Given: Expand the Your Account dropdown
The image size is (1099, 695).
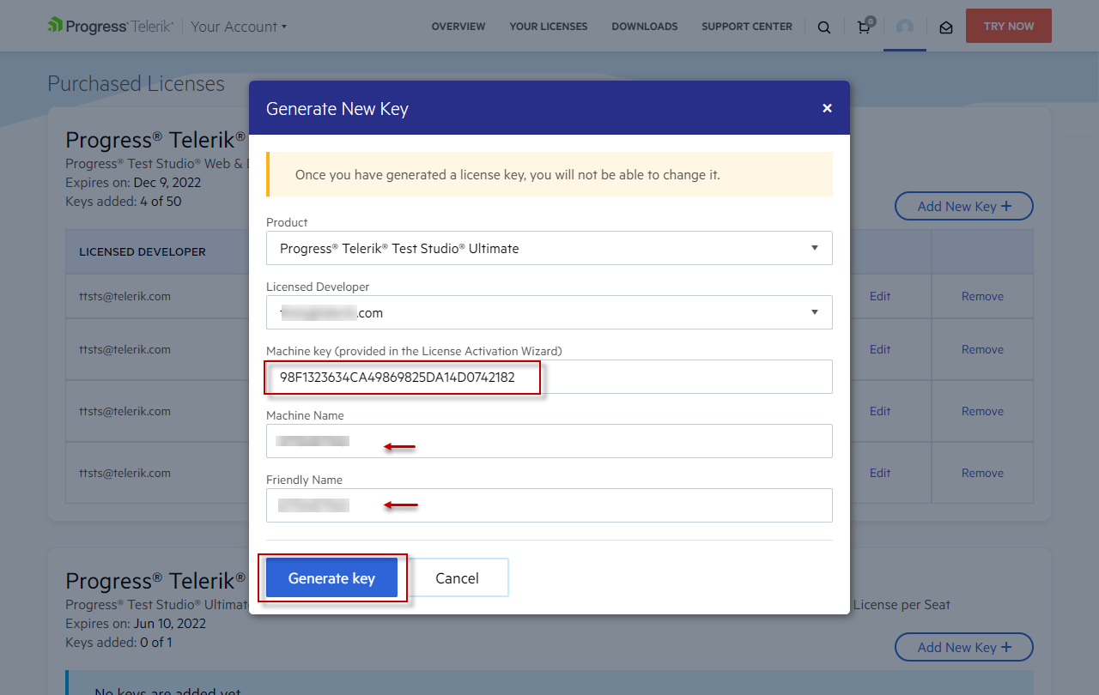Looking at the screenshot, I should [239, 27].
